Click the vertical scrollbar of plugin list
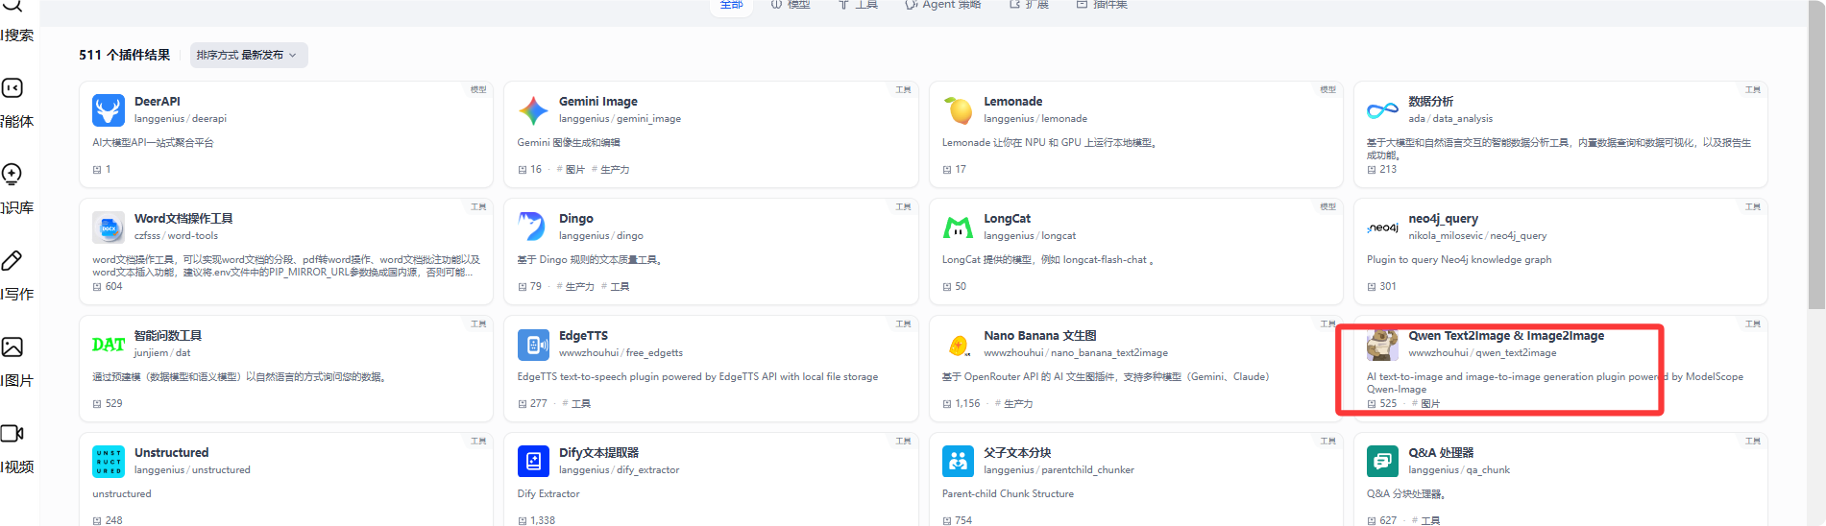Screen dimensions: 1826x526 point(1815,154)
